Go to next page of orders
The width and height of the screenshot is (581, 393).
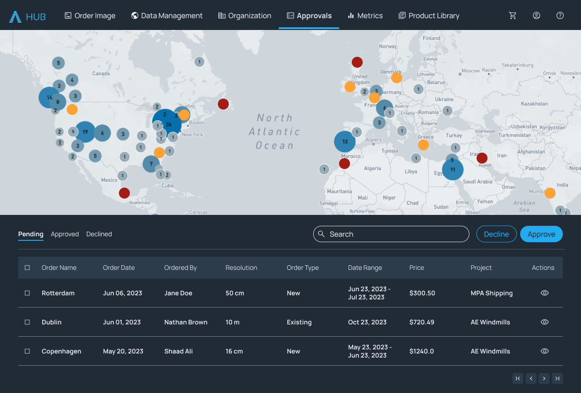coord(544,378)
